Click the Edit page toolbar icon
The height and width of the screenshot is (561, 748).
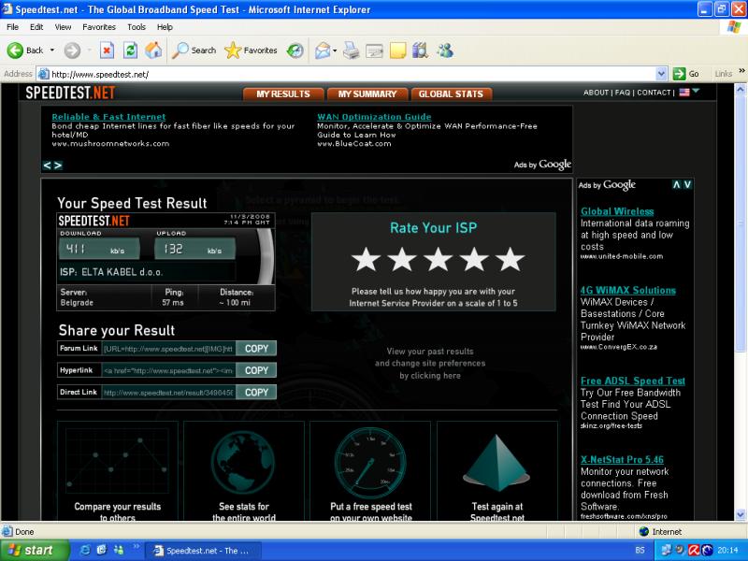[375, 50]
